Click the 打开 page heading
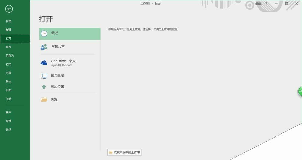This screenshot has height=160, width=302. 46,19
